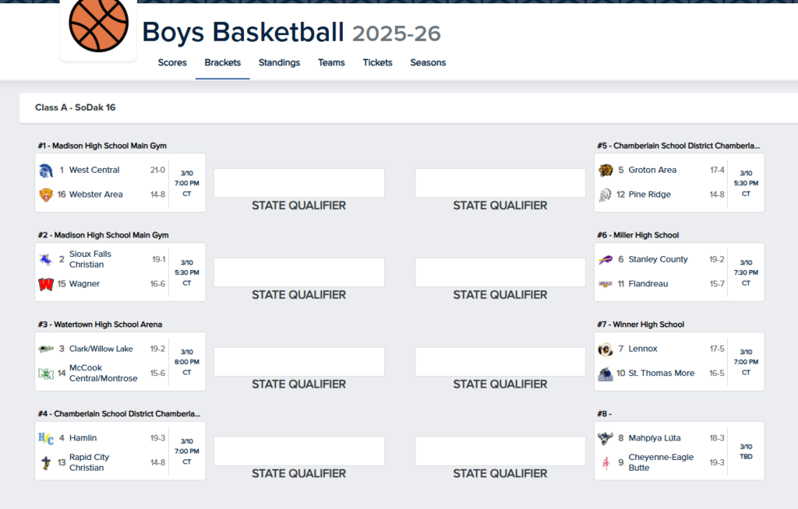Click the St. Thomas More link
Screen dimensions: 798x509
point(662,374)
